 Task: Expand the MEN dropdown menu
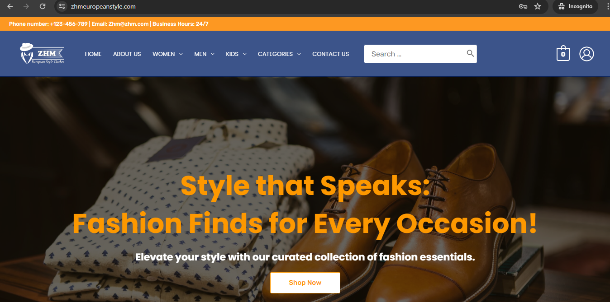[204, 54]
